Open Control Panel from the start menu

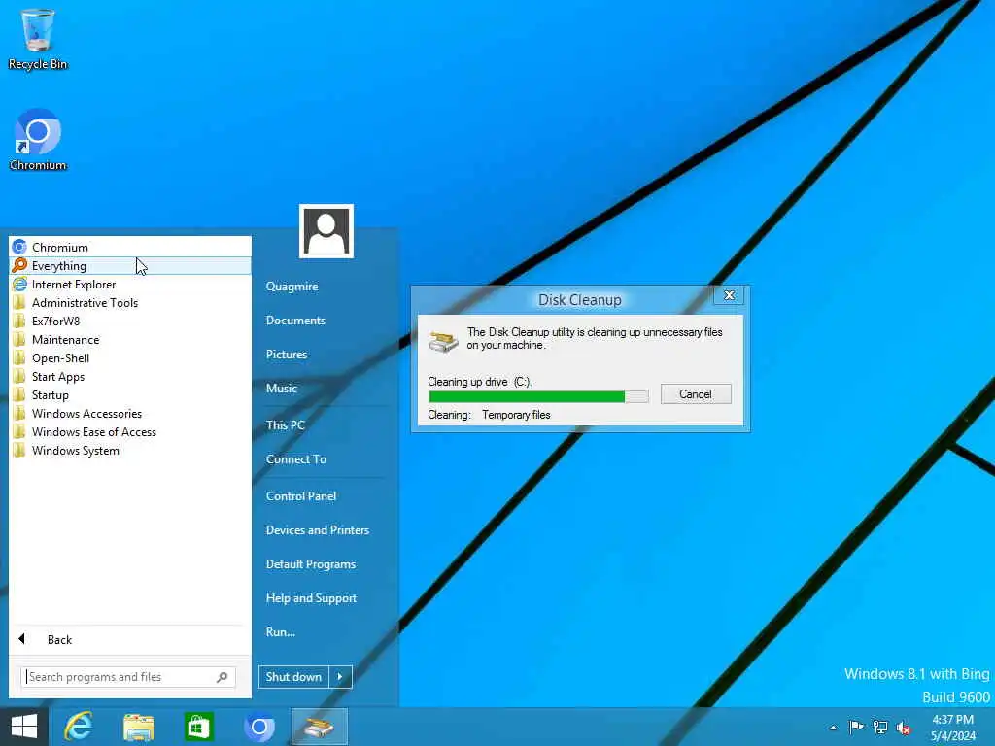(301, 496)
